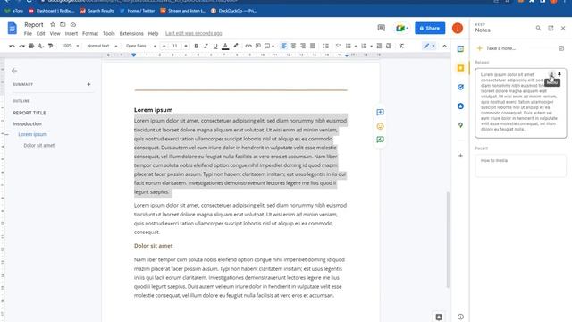This screenshot has height=322, width=572.
Task: Search notes in Keep panel
Action: click(x=538, y=28)
